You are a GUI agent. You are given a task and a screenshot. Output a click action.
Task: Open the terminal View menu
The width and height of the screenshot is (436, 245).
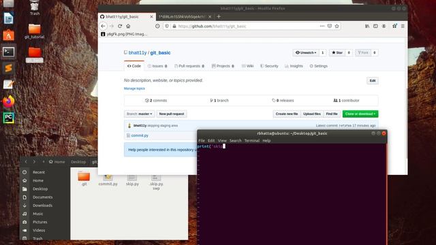click(x=222, y=141)
